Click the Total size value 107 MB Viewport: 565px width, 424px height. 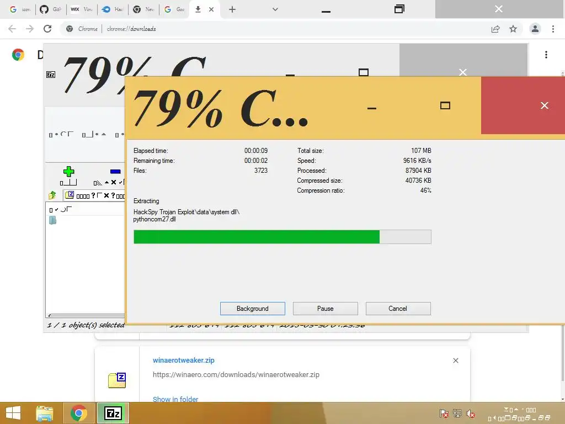(x=421, y=151)
